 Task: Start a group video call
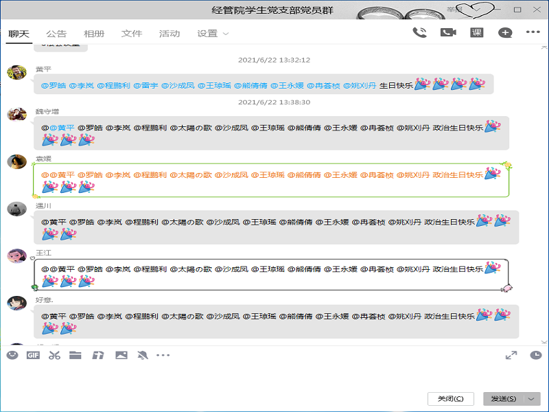pyautogui.click(x=448, y=32)
